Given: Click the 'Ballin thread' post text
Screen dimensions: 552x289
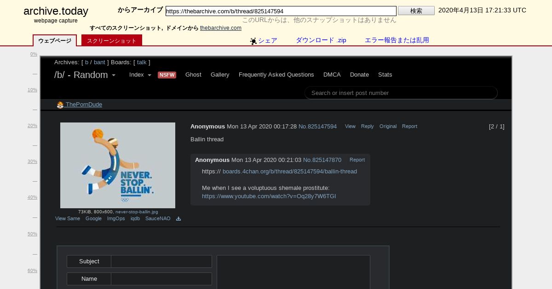Looking at the screenshot, I should [207, 139].
